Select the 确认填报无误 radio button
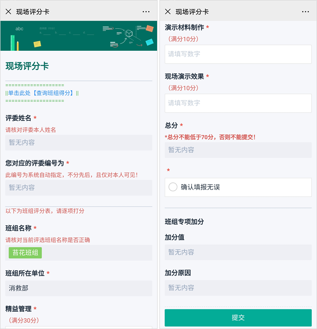 point(173,187)
